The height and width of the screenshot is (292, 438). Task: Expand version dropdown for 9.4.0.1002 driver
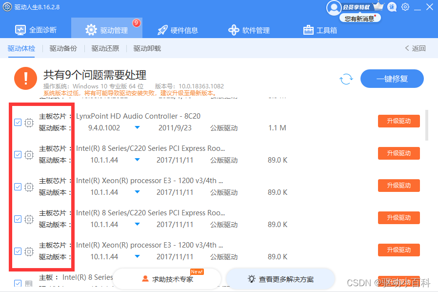(x=137, y=127)
